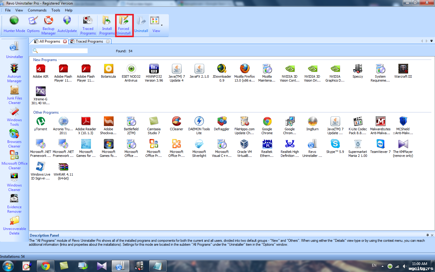
Task: Open the Options toolbar button
Action: tap(33, 24)
